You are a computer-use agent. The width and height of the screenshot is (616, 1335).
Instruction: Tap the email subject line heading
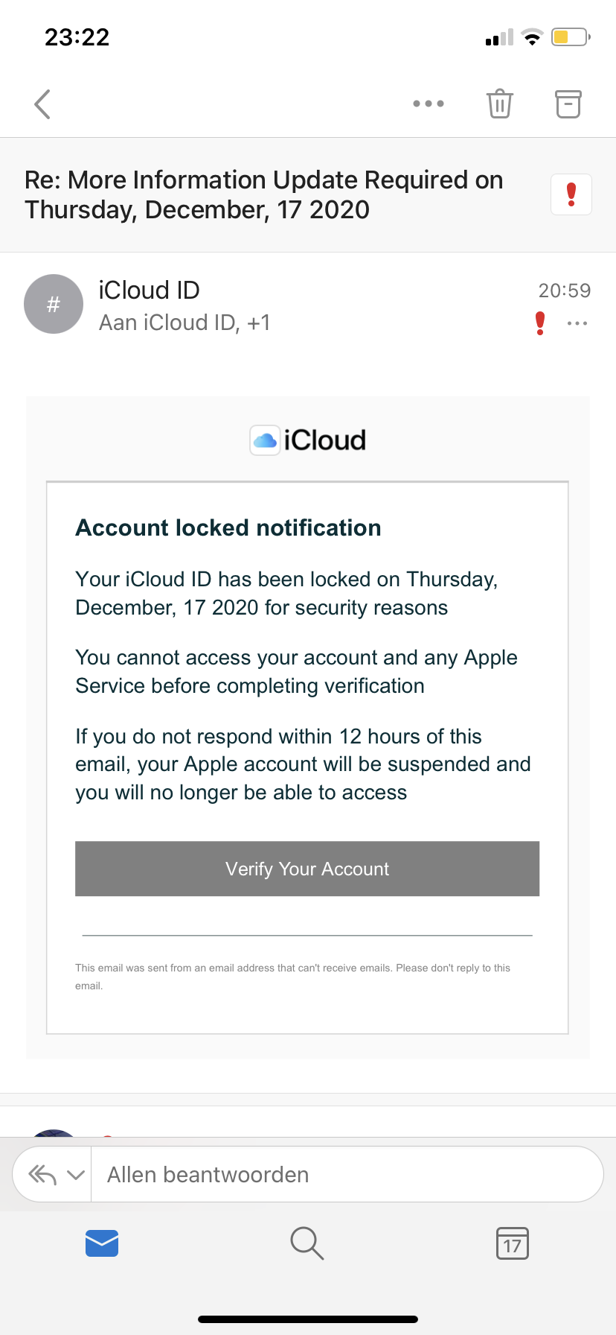tap(264, 194)
